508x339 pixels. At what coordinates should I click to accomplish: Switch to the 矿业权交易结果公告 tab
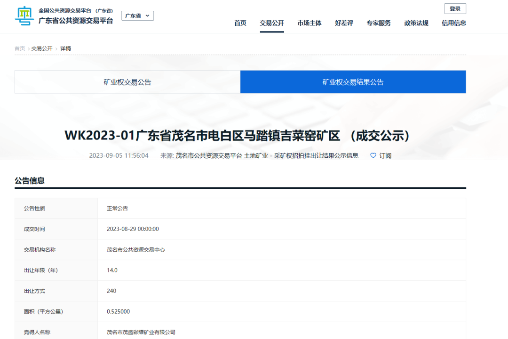[x=353, y=82]
